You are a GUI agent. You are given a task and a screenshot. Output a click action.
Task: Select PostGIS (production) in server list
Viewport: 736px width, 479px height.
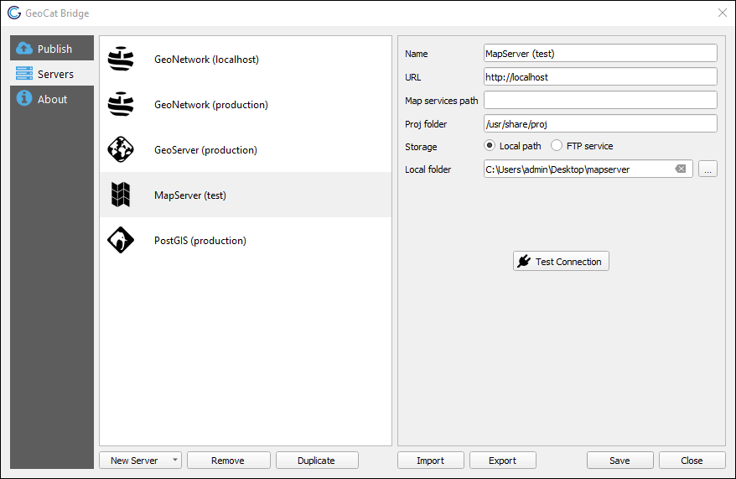point(246,240)
